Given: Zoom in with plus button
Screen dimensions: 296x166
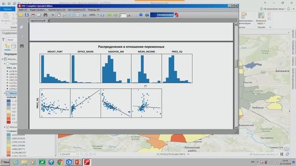Looking at the screenshot, I should pyautogui.click(x=102, y=15).
